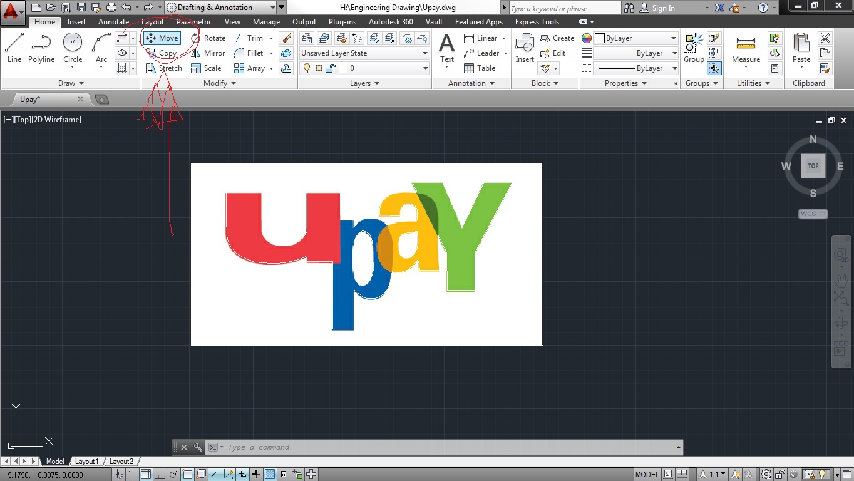
Task: Expand the Annotation panel
Action: pos(471,83)
